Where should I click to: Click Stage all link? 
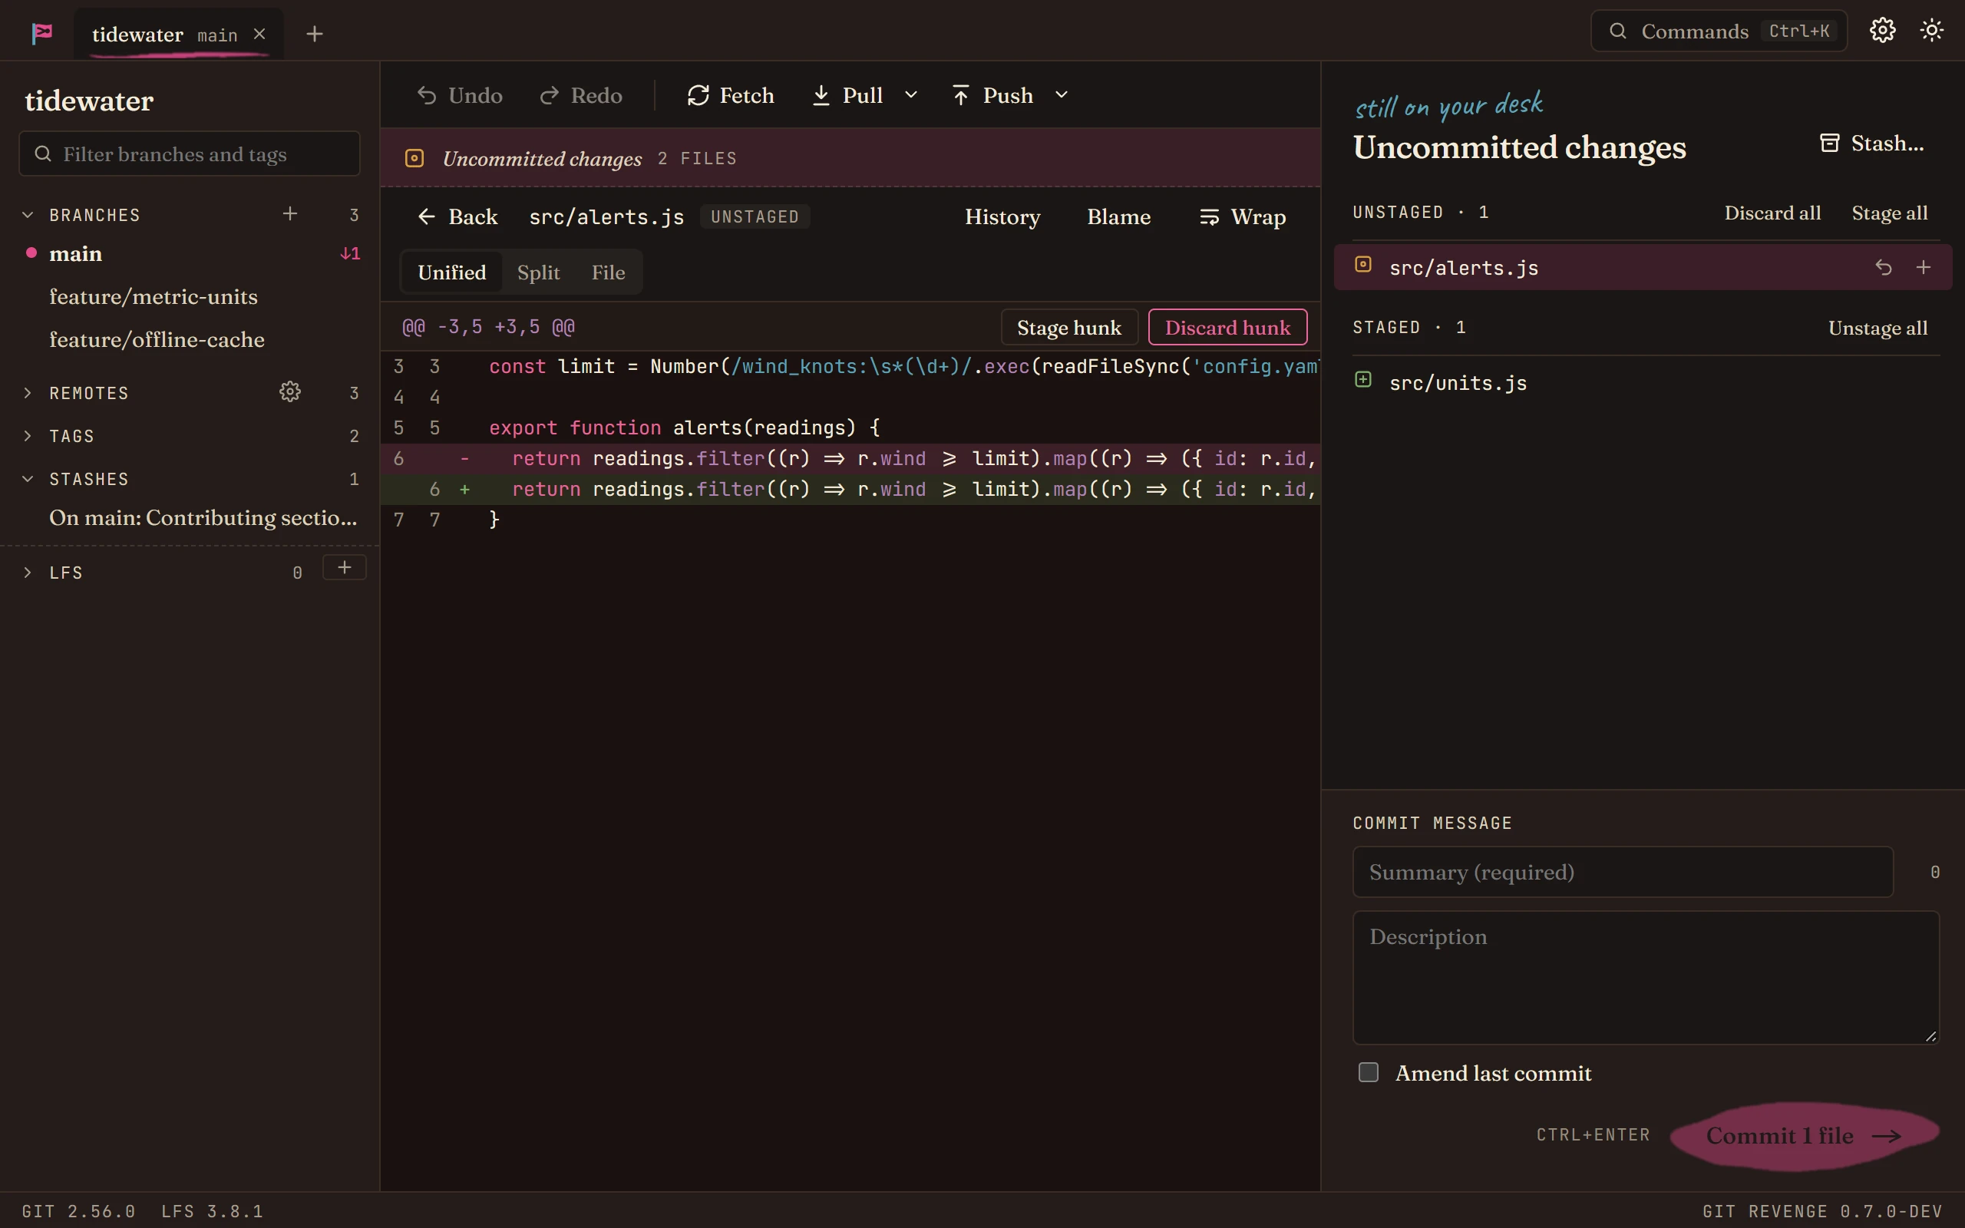click(x=1890, y=213)
